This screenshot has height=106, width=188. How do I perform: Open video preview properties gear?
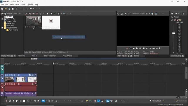(118, 14)
